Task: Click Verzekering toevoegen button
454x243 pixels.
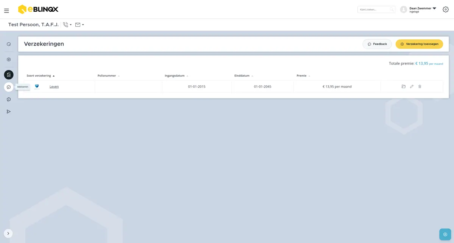Action: coord(419,44)
